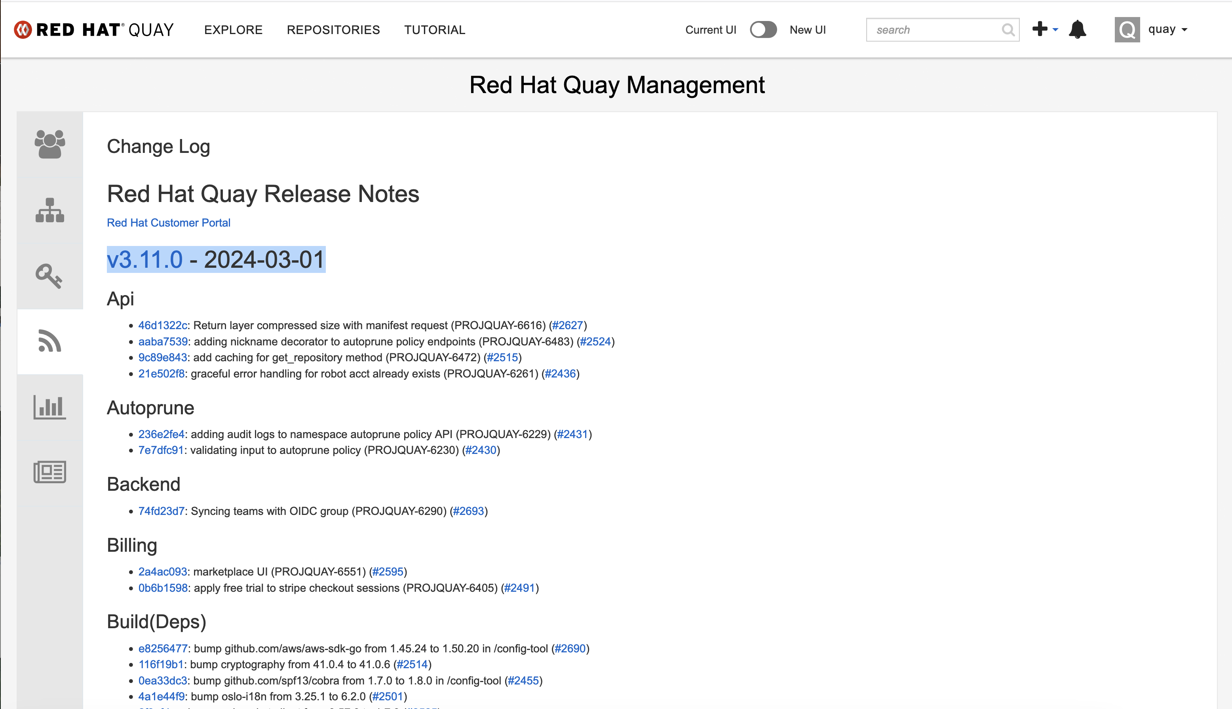
Task: Open pull request #2693 link
Action: click(x=469, y=511)
